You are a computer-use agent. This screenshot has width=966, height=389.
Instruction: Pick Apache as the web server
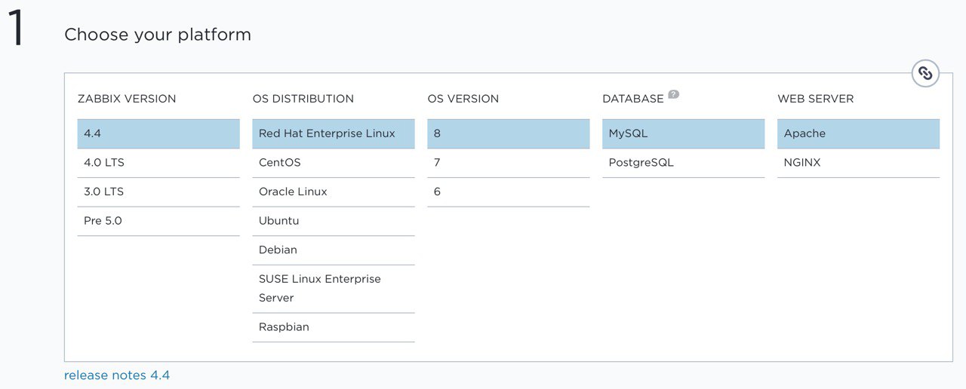(859, 133)
